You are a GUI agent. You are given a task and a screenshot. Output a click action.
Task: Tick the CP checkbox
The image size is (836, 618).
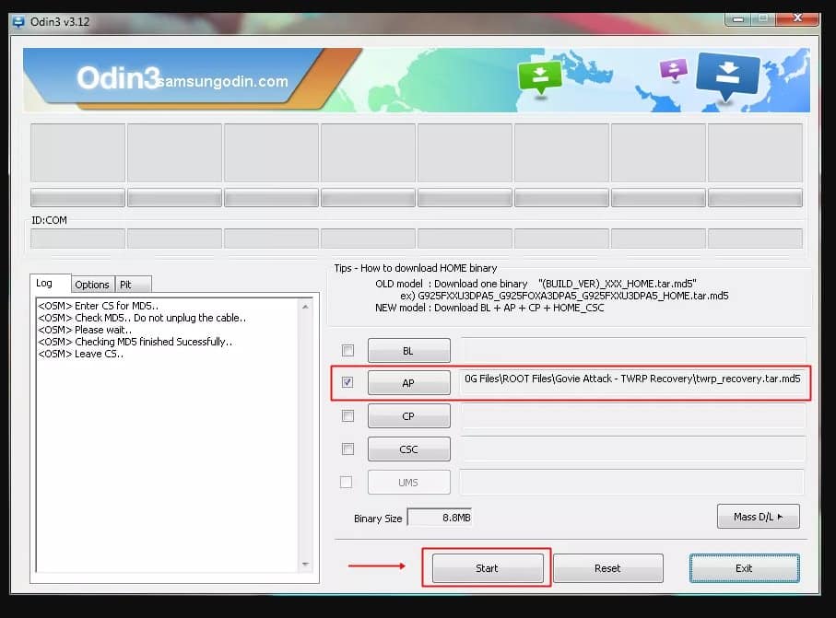tap(347, 415)
